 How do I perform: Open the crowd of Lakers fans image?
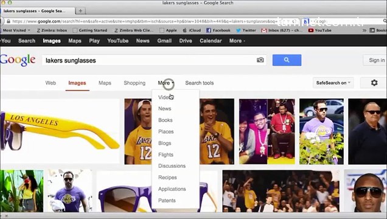281,191
